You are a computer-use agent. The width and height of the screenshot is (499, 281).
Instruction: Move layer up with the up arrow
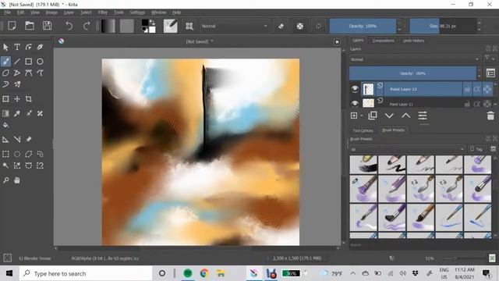(x=405, y=116)
